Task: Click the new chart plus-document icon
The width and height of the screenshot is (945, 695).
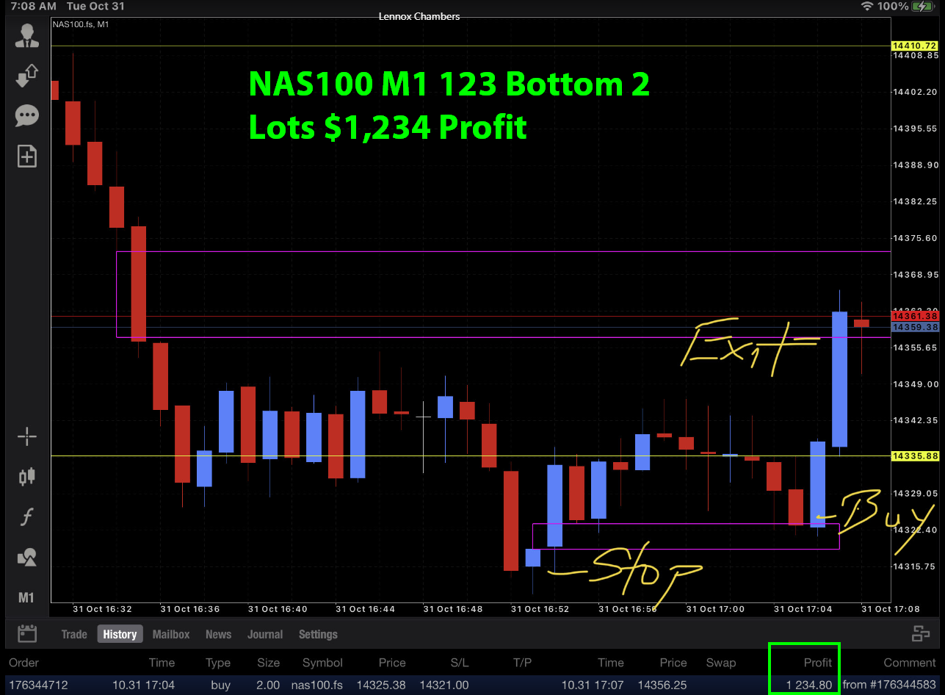Action: click(x=26, y=156)
